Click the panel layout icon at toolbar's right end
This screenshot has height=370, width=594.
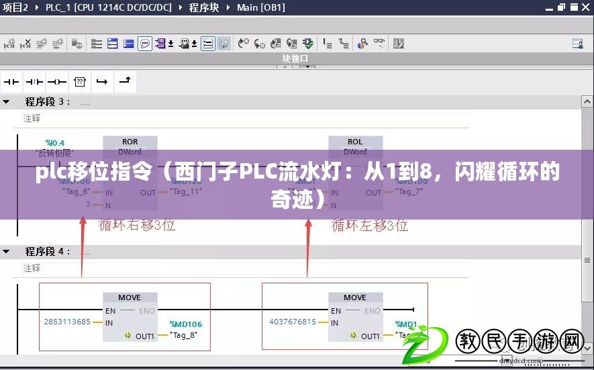click(578, 44)
